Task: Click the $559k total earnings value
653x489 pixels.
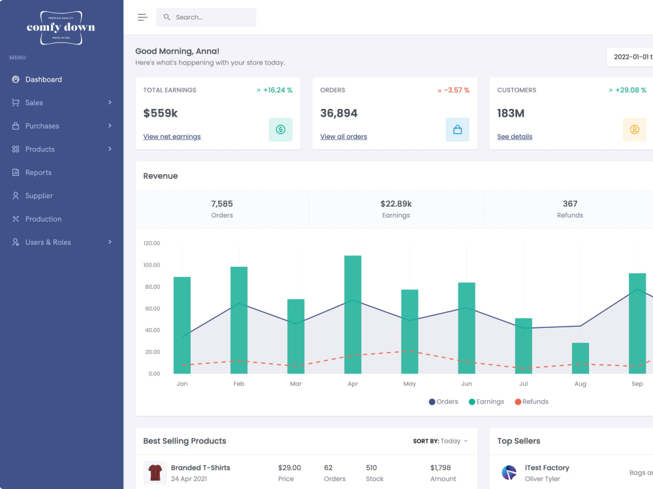Action: pyautogui.click(x=161, y=113)
